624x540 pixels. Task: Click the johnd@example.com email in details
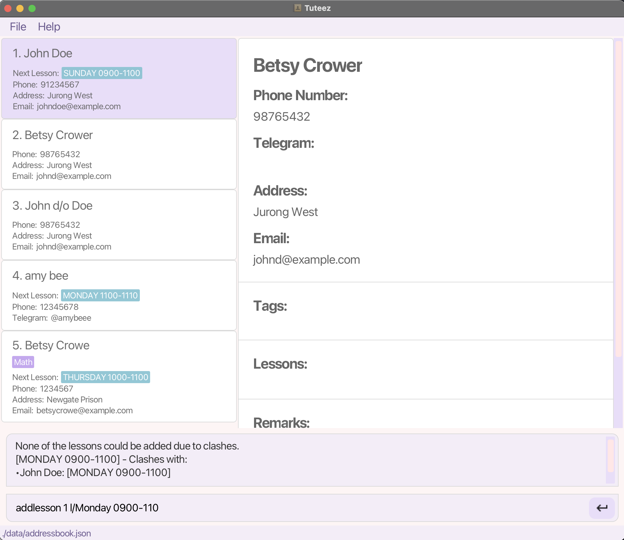pos(306,260)
